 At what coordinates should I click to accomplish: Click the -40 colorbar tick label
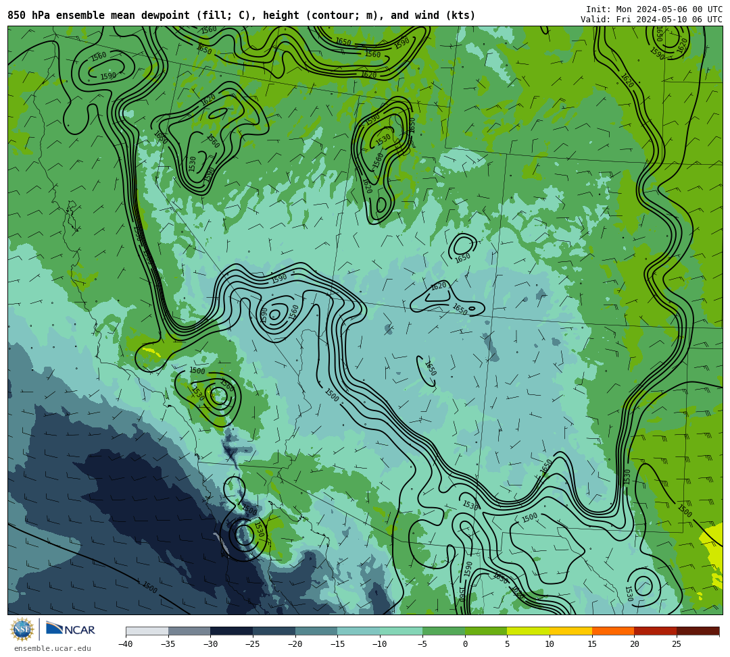pos(125,644)
